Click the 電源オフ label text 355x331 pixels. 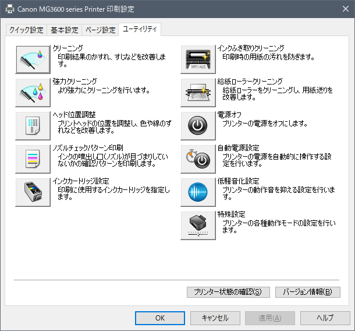(229, 115)
